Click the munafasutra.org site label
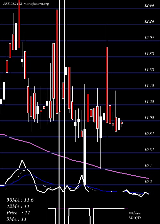This screenshot has width=160, height=224. [36, 4]
